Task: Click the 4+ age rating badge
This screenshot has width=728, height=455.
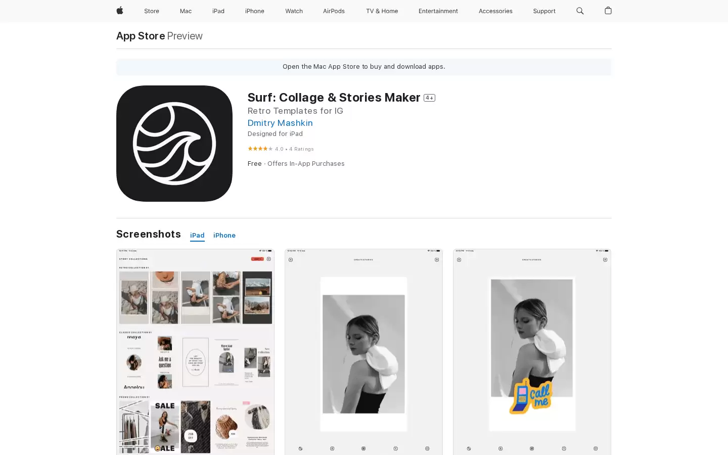Action: coord(429,98)
